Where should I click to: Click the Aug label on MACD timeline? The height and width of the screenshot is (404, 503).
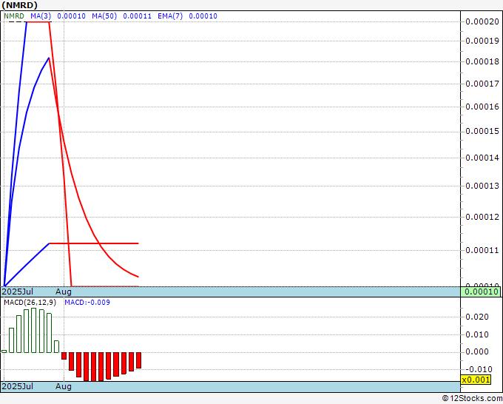[64, 386]
